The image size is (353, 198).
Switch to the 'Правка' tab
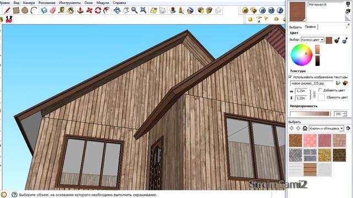[x=310, y=26]
